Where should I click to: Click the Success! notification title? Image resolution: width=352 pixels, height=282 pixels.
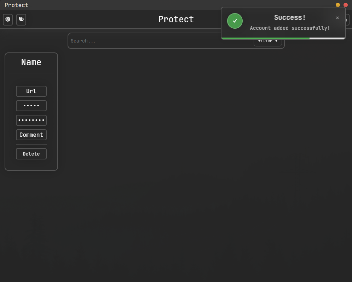click(290, 18)
